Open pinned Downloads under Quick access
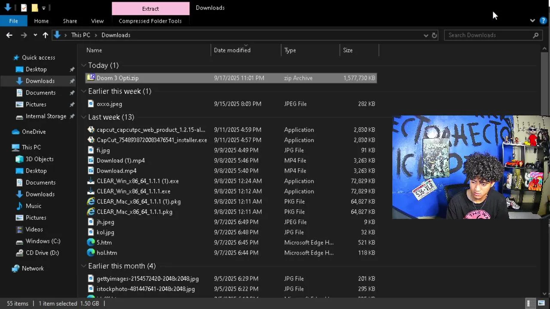 point(40,81)
